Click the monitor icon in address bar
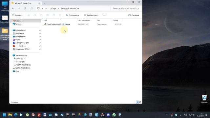210x118 pixels. (38, 8)
